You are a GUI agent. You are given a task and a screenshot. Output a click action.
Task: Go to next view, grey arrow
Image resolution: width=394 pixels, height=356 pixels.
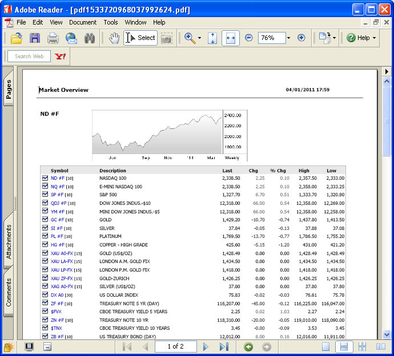coord(267,347)
